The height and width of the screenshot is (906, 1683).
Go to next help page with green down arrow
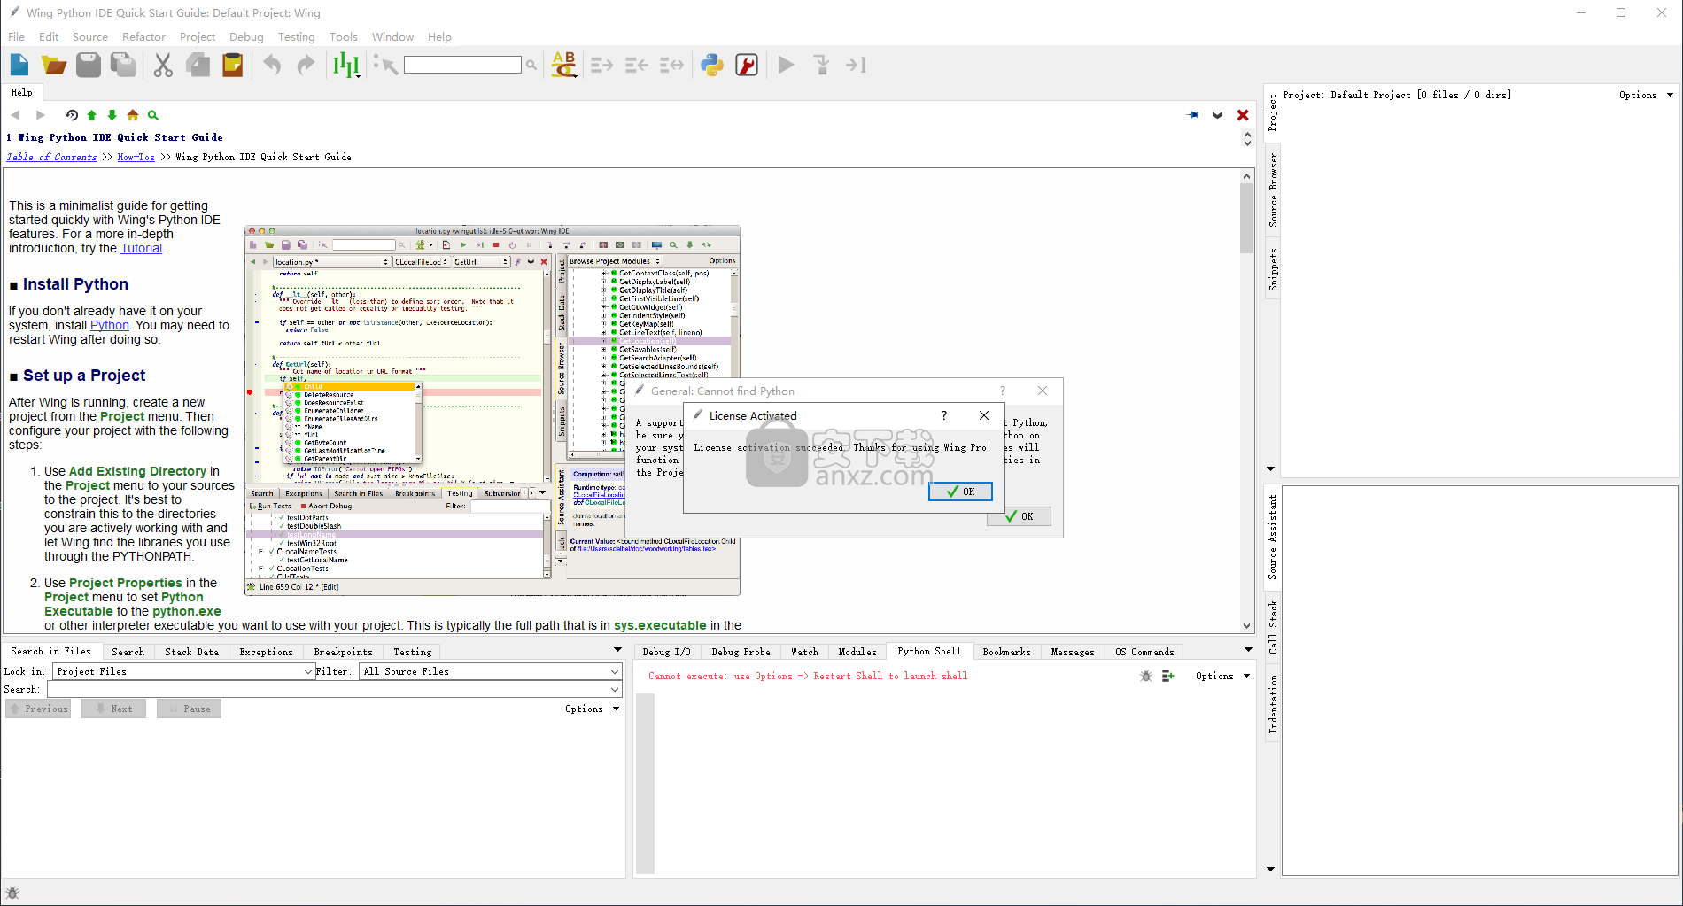[112, 115]
